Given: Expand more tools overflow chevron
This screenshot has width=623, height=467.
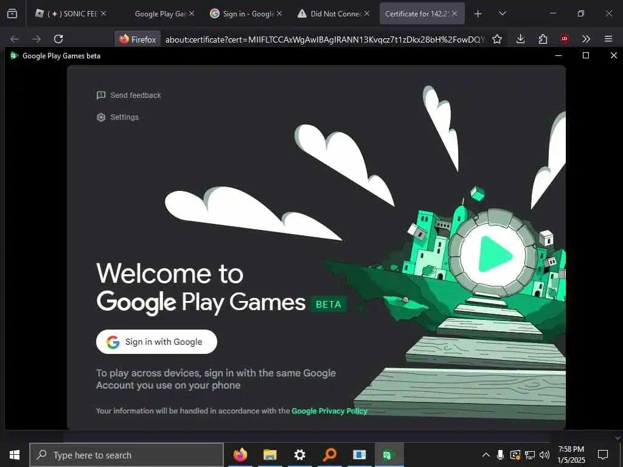Looking at the screenshot, I should 586,39.
